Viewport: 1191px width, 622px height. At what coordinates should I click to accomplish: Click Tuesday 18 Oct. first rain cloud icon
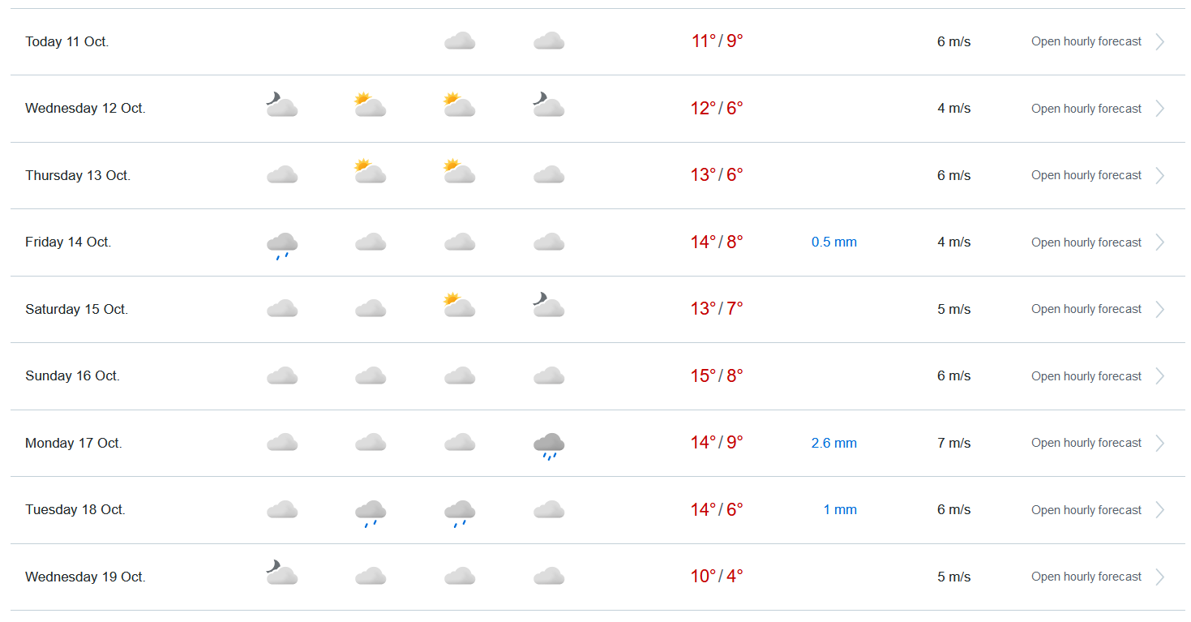click(371, 512)
